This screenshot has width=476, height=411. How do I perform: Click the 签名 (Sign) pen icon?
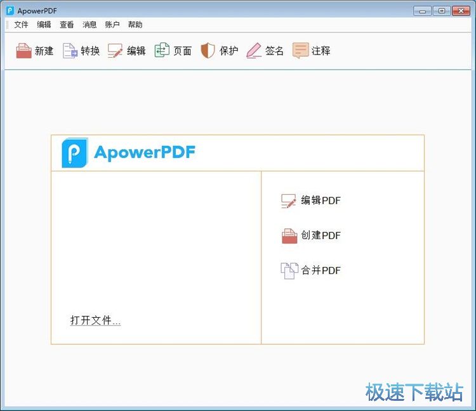[x=254, y=50]
